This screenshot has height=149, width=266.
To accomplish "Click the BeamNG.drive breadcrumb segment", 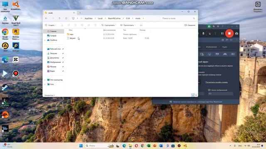I will (114, 18).
